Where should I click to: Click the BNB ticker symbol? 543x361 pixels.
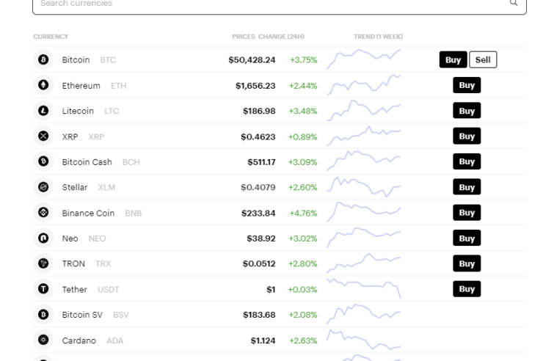coord(134,214)
